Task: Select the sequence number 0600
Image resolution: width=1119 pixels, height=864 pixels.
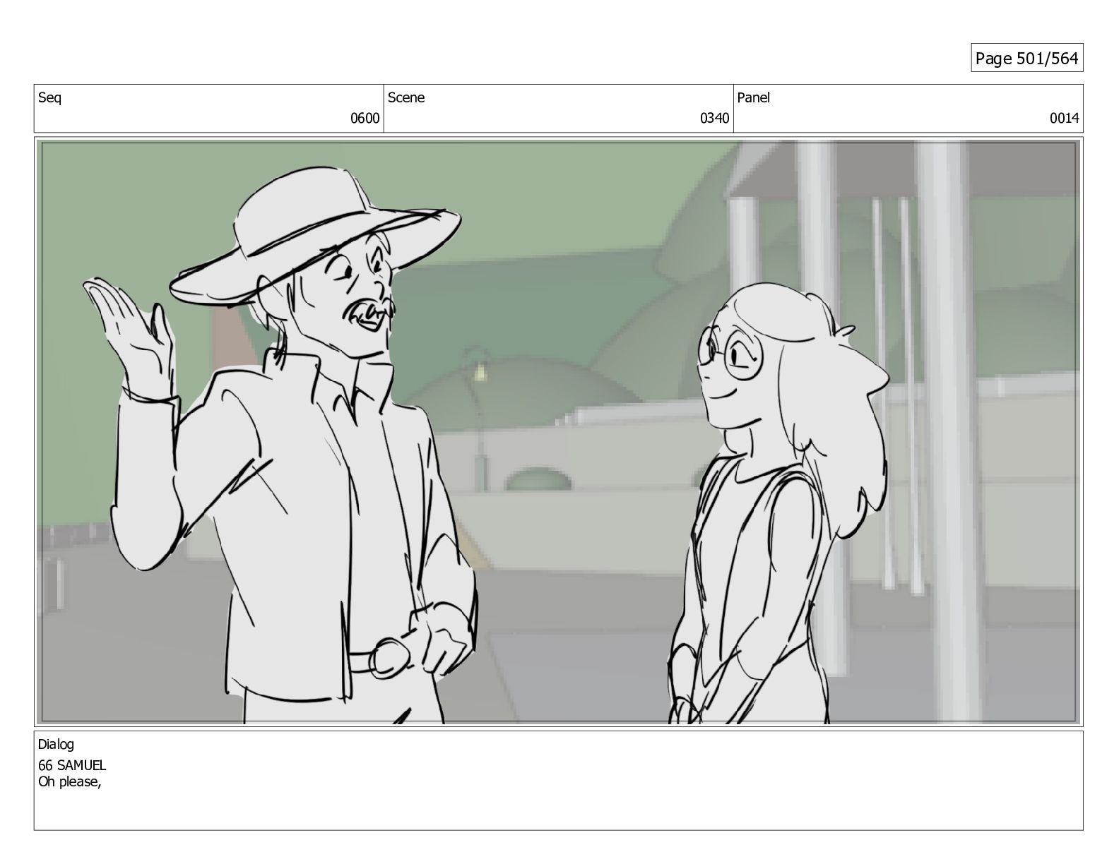Action: coord(365,119)
